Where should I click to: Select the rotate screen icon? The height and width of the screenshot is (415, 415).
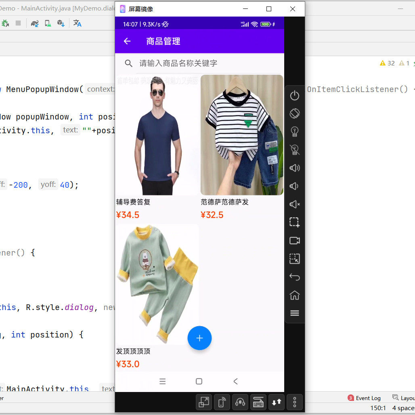coord(295,113)
